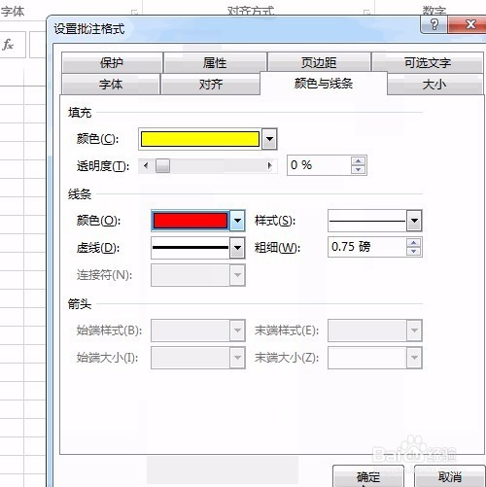Click the transparency slider right arrow

pos(269,166)
